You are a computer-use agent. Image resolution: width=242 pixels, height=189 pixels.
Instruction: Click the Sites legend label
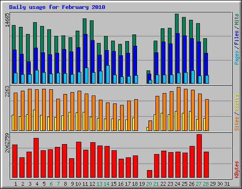tap(237, 124)
